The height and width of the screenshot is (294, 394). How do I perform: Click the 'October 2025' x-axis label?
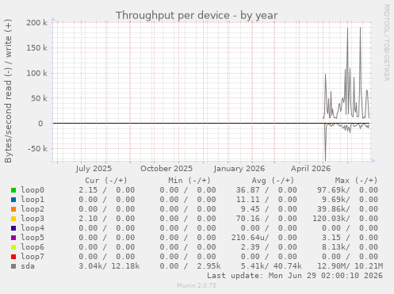[x=166, y=169]
